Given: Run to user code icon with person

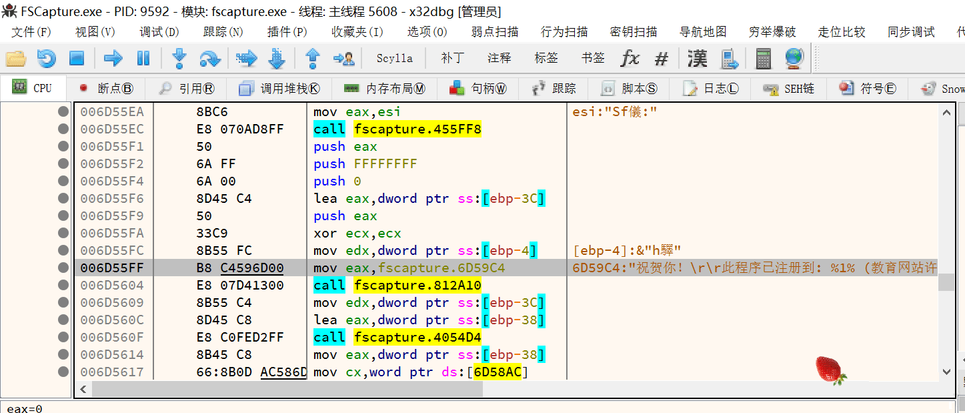Looking at the screenshot, I should (x=344, y=59).
